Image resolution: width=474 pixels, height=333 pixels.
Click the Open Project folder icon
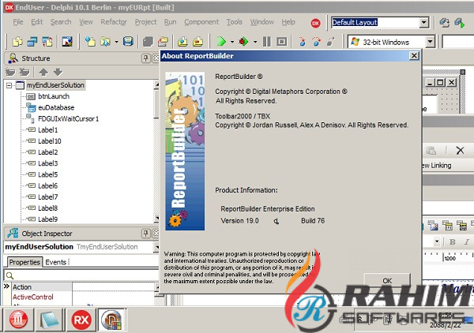163,41
